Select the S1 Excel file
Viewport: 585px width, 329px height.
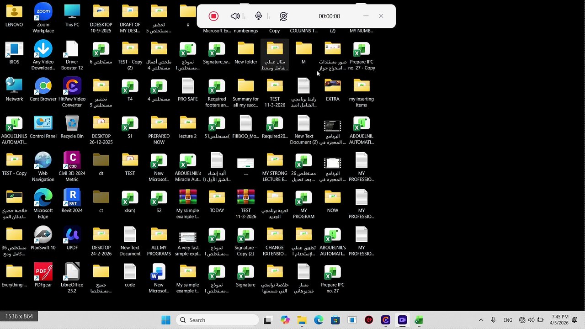(130, 127)
